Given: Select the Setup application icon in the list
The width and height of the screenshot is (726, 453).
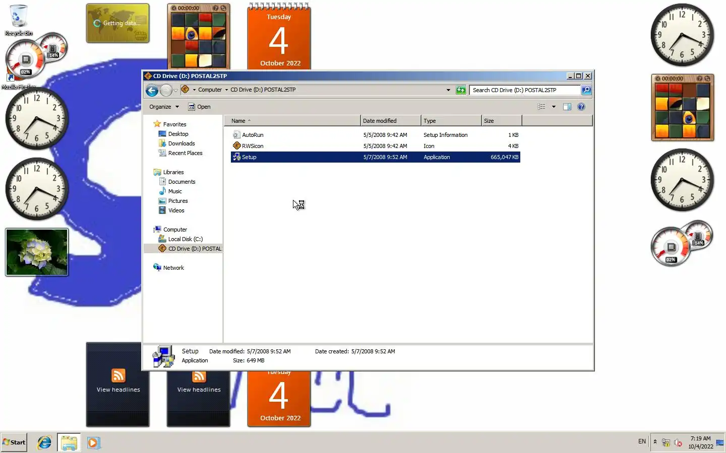Looking at the screenshot, I should 236,157.
